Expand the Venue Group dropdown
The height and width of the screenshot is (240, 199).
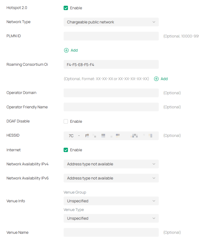tap(111, 201)
